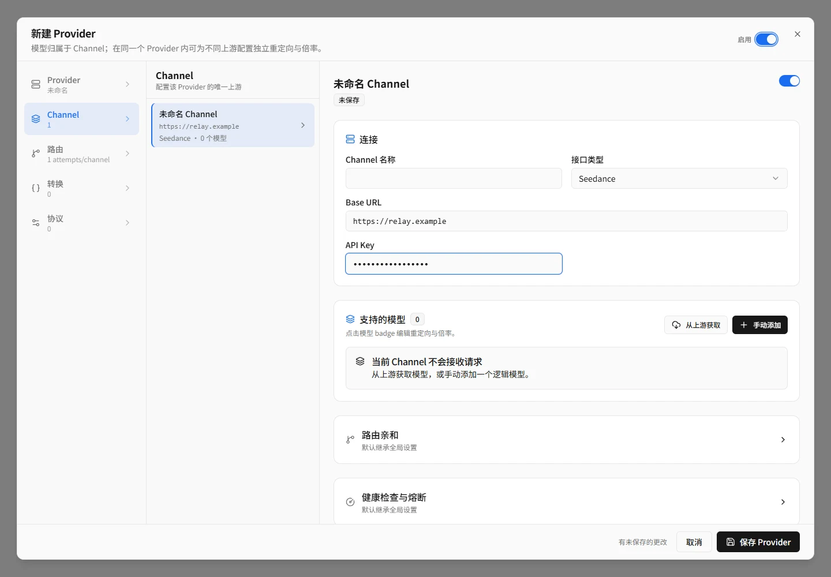Click the chevron beside 协议 sidebar item
The height and width of the screenshot is (577, 831).
(x=128, y=223)
